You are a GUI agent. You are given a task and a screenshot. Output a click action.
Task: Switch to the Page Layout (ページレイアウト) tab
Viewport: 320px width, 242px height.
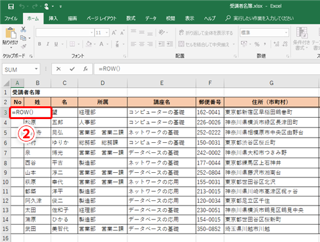pyautogui.click(x=102, y=19)
